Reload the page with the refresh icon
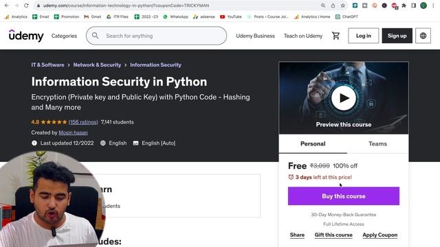This screenshot has width=440, height=247. tap(26, 5)
